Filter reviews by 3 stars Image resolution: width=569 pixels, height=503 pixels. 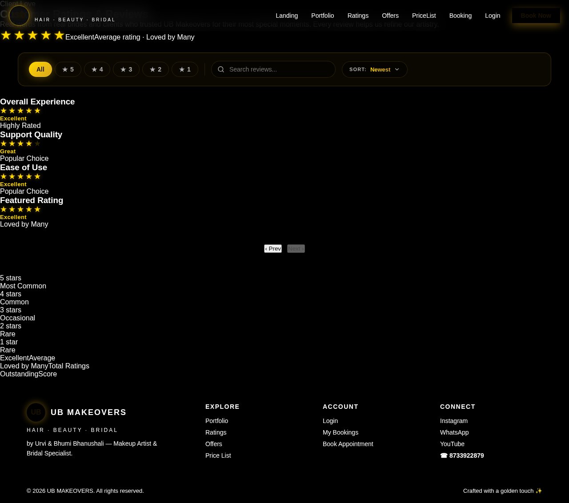pos(126,69)
